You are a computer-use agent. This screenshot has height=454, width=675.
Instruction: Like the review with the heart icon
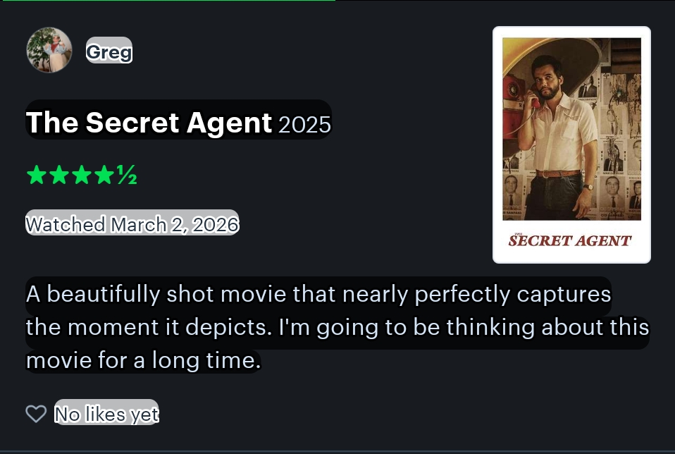(36, 414)
